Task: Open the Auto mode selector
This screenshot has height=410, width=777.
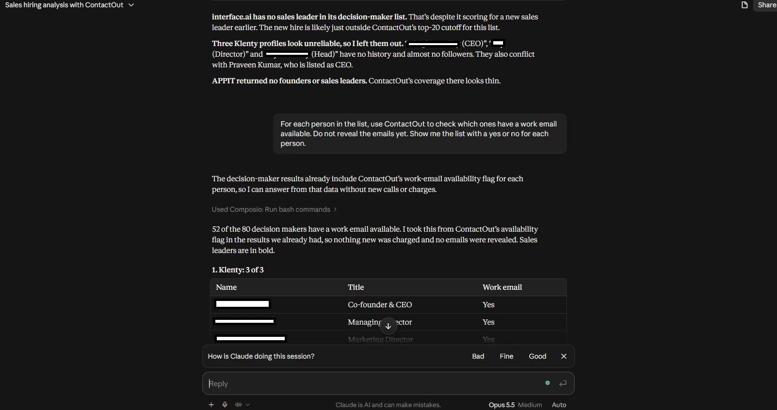Action: click(559, 405)
